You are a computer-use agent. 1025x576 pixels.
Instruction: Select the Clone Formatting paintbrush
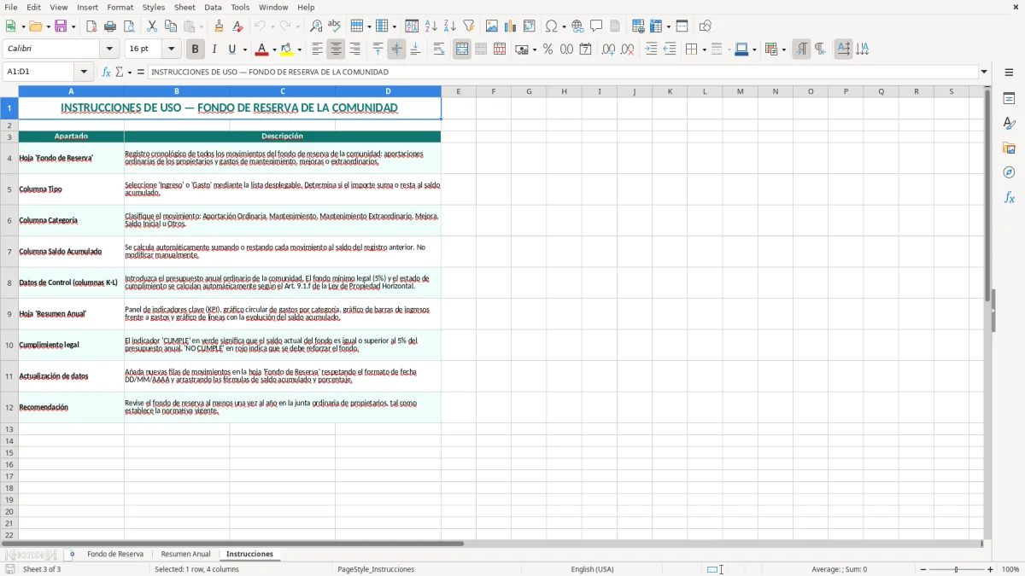(220, 26)
